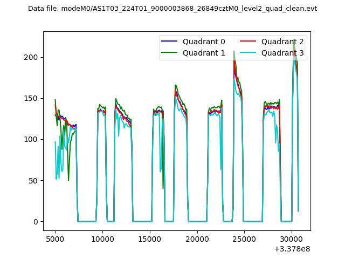Click the Quadrant 1 legend label

[x=204, y=52]
